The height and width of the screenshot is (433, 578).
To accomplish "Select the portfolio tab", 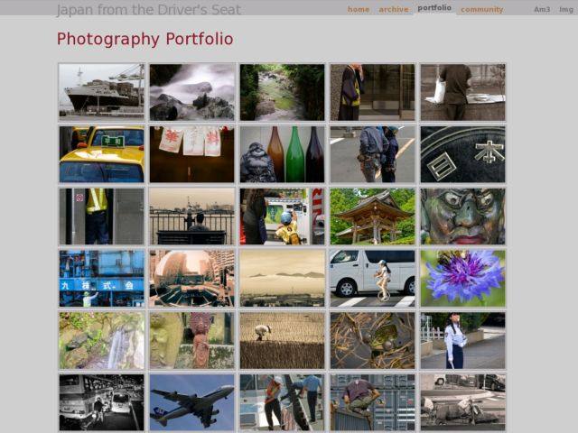I will click(434, 8).
